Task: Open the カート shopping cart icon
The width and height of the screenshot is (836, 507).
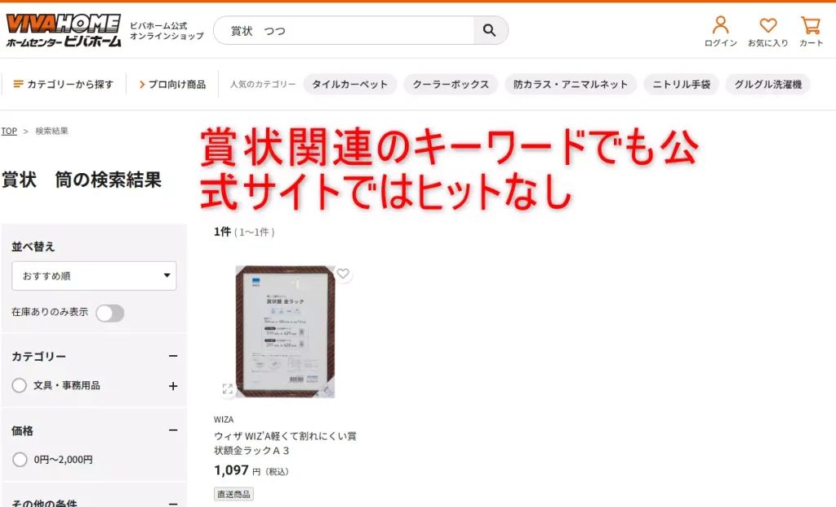Action: tap(812, 26)
